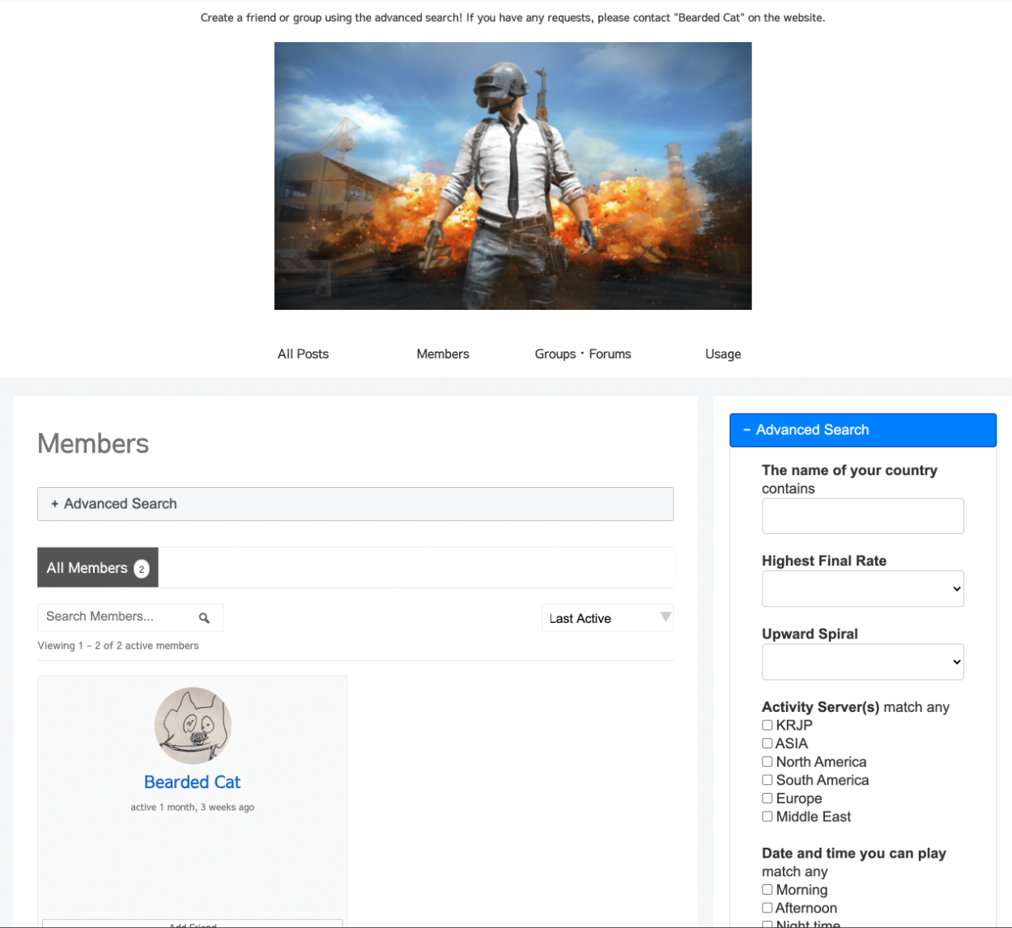The height and width of the screenshot is (928, 1012).
Task: Select the South America checkbox
Action: (x=767, y=780)
